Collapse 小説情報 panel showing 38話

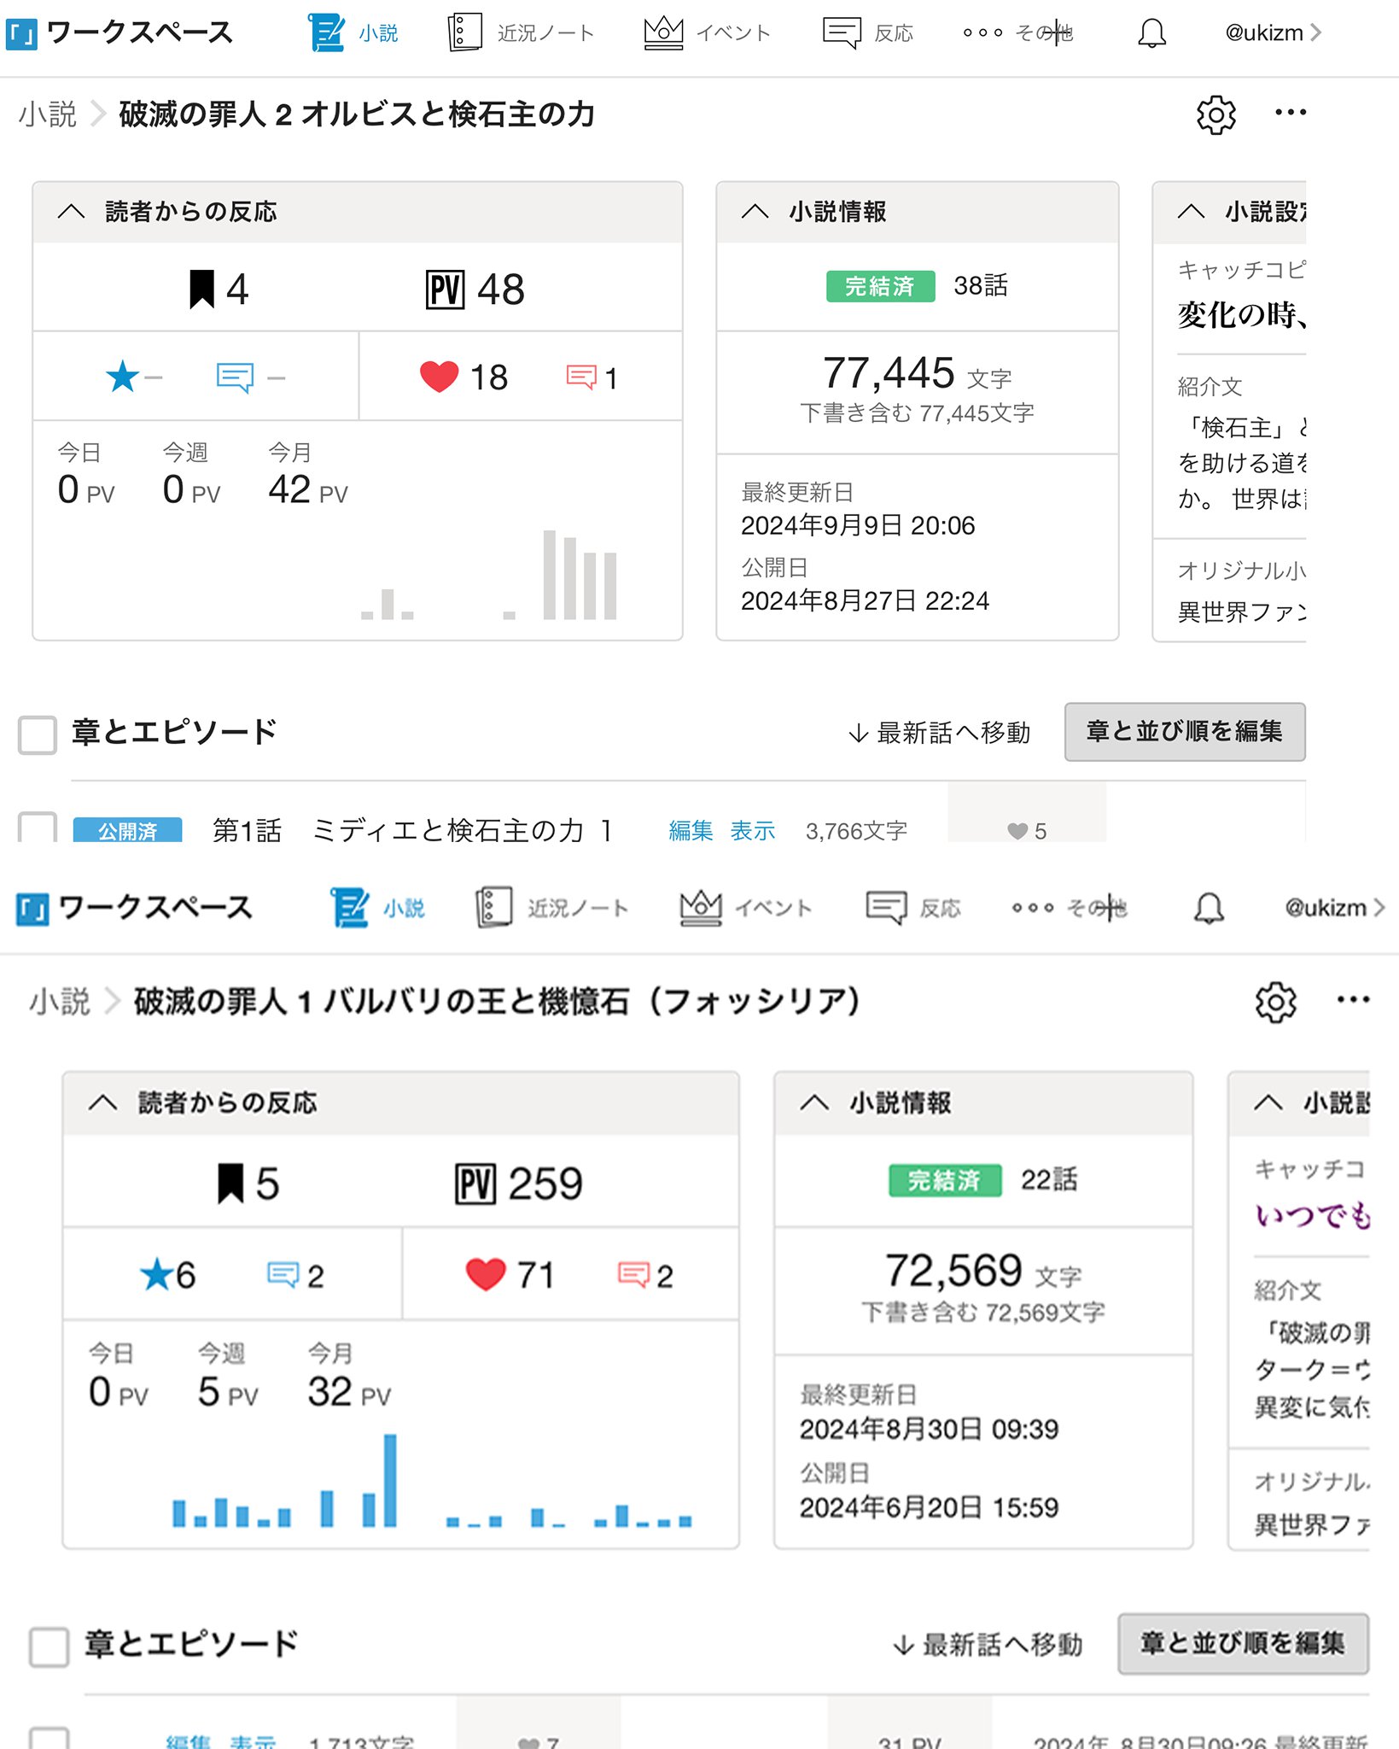tap(755, 212)
